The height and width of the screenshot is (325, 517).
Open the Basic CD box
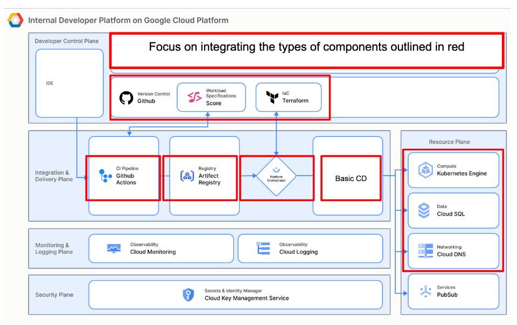pyautogui.click(x=351, y=178)
